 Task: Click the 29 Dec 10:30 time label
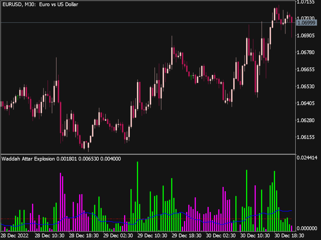tap(152, 236)
